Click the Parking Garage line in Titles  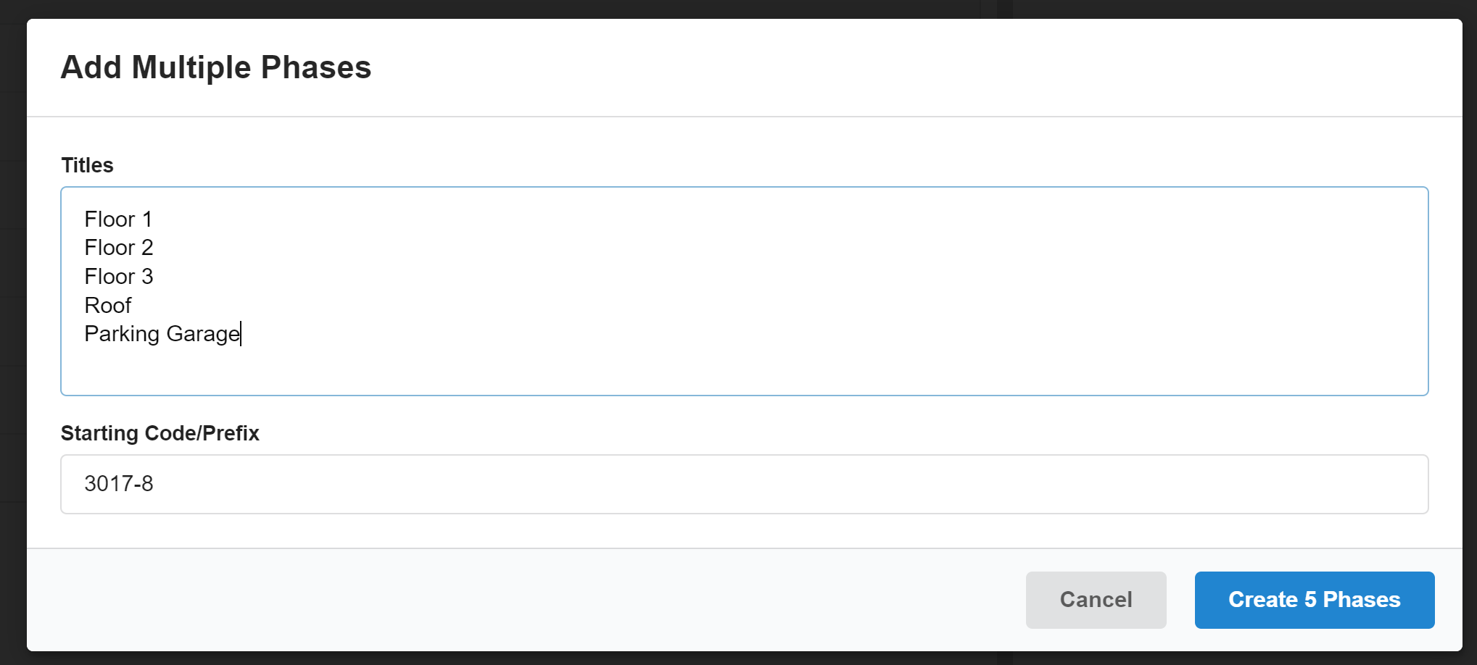point(162,333)
